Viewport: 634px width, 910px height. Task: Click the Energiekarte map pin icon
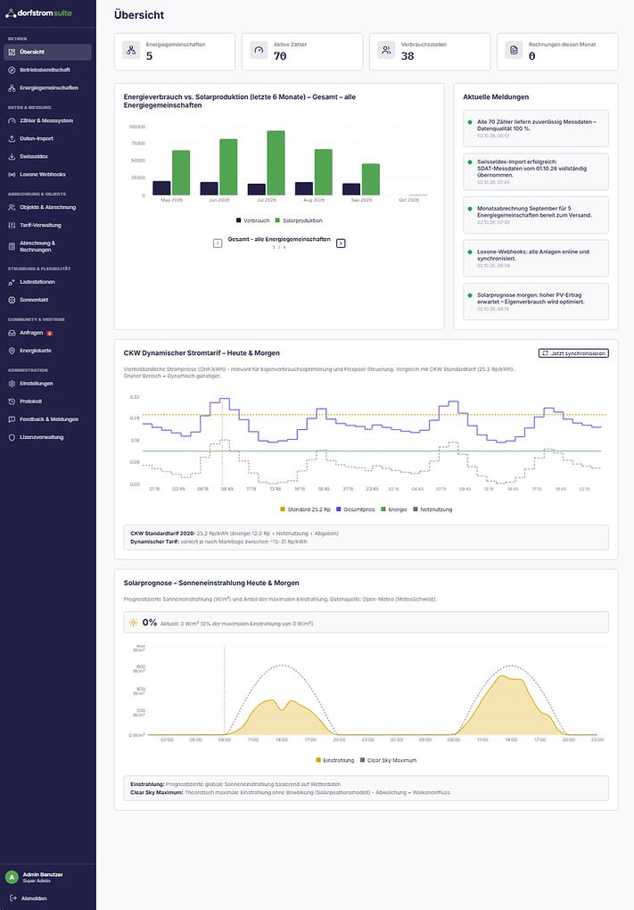(x=12, y=352)
